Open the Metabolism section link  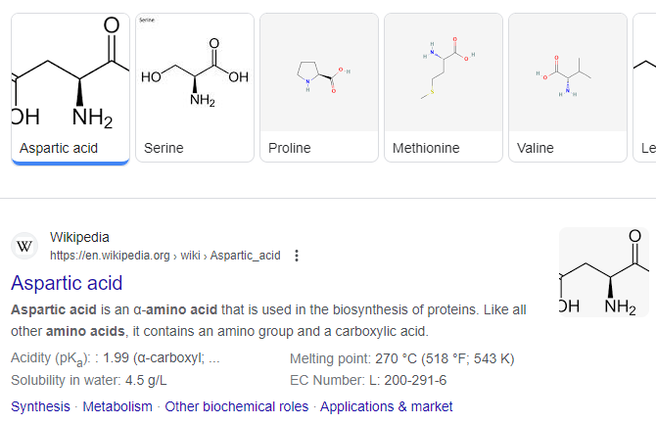tap(117, 406)
